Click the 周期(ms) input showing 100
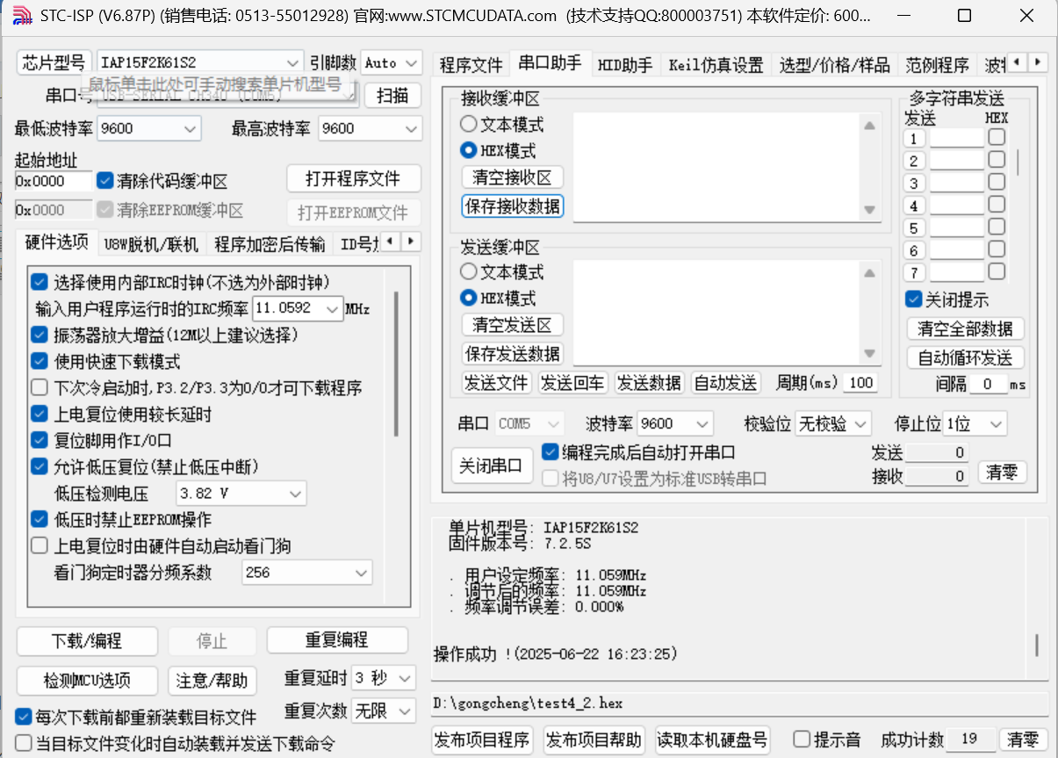1058x758 pixels. (x=860, y=382)
